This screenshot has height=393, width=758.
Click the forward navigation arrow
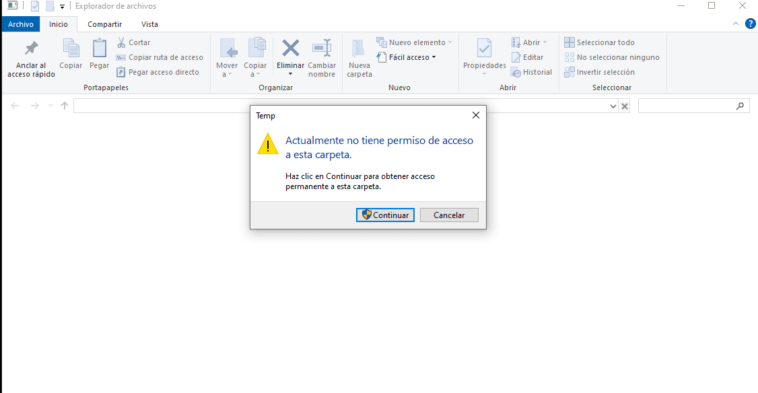tap(35, 106)
